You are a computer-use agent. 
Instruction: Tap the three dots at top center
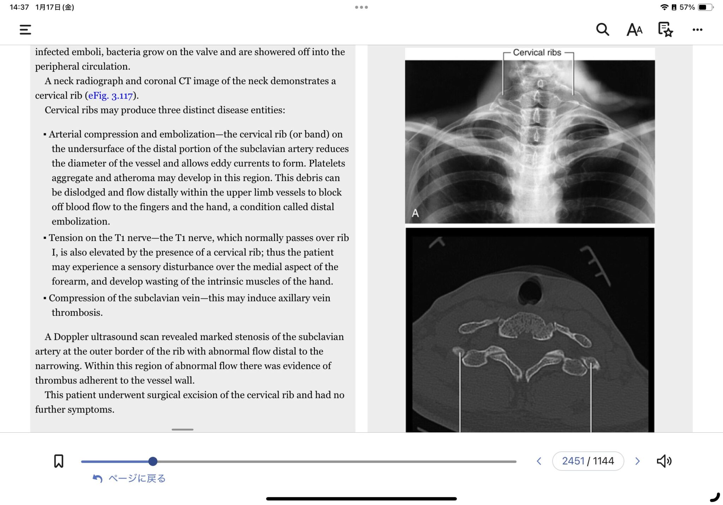(x=361, y=7)
